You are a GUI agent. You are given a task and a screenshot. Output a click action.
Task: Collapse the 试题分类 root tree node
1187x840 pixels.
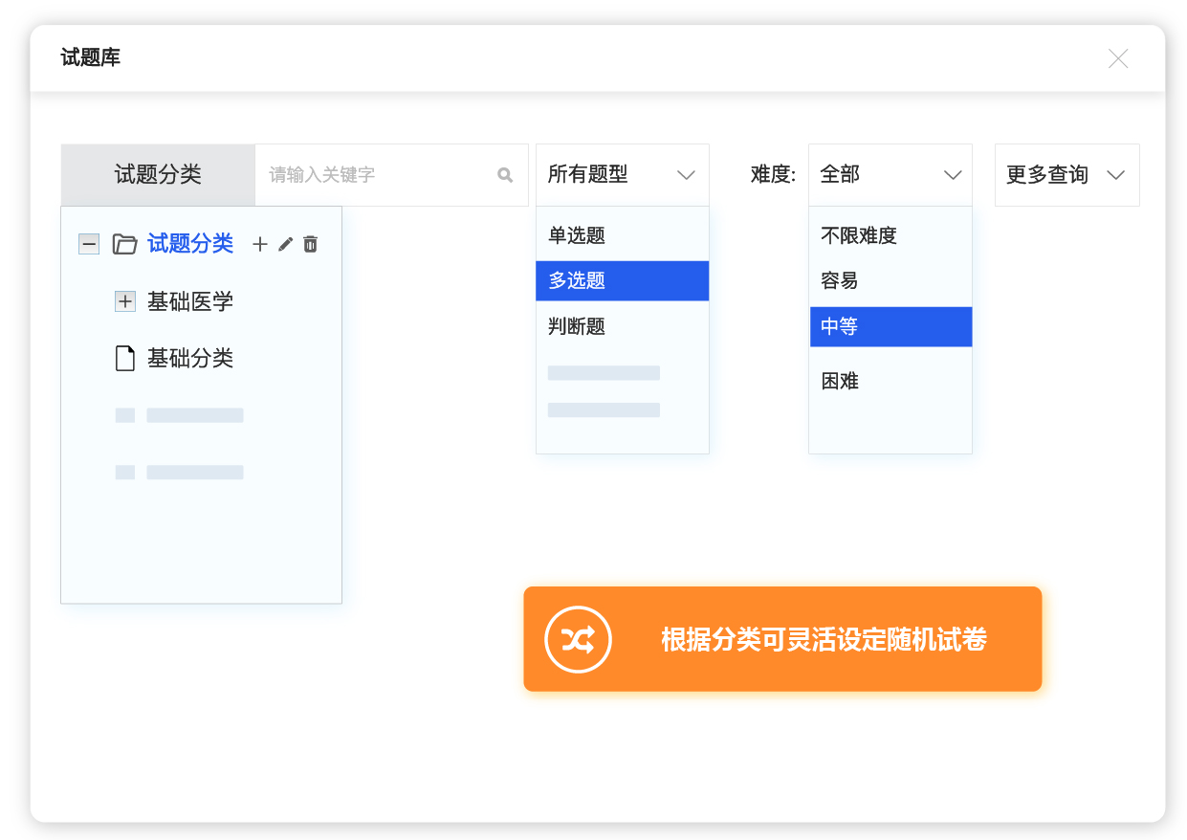89,245
